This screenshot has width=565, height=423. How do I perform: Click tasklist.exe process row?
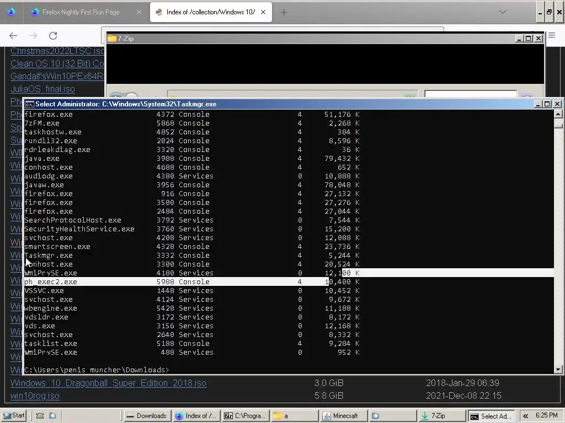click(191, 344)
